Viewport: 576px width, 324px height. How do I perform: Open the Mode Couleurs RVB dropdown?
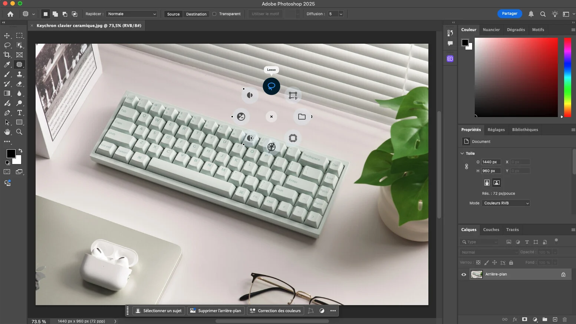(506, 203)
